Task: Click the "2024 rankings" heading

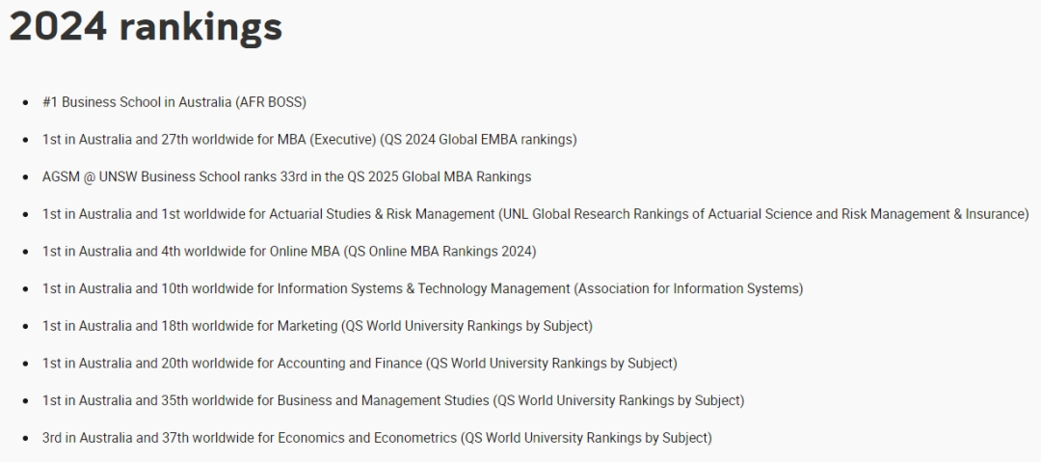Action: pyautogui.click(x=147, y=28)
